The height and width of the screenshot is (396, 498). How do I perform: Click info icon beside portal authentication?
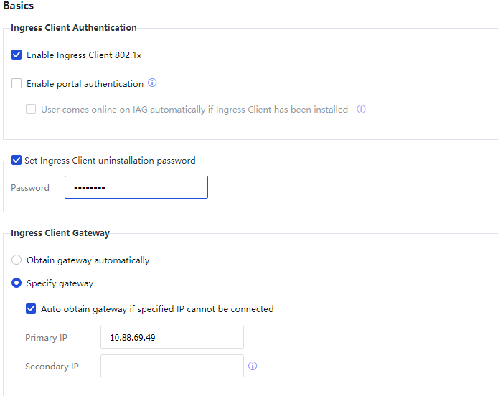152,83
